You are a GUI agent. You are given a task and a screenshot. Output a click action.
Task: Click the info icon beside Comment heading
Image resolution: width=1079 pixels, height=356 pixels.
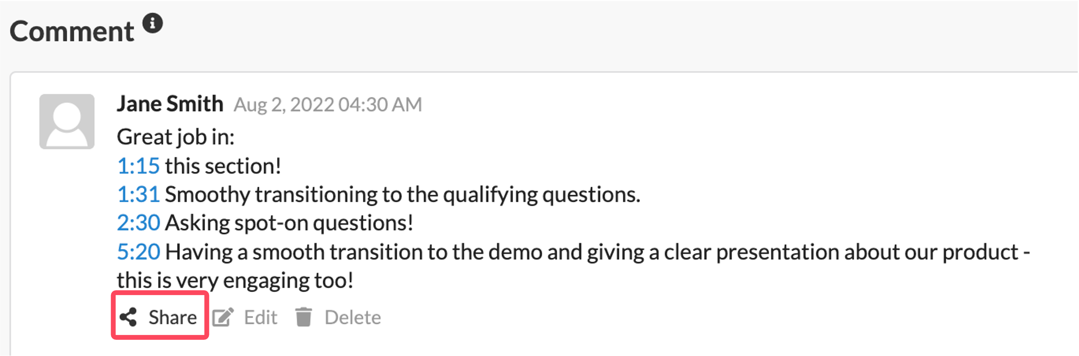pos(153,23)
